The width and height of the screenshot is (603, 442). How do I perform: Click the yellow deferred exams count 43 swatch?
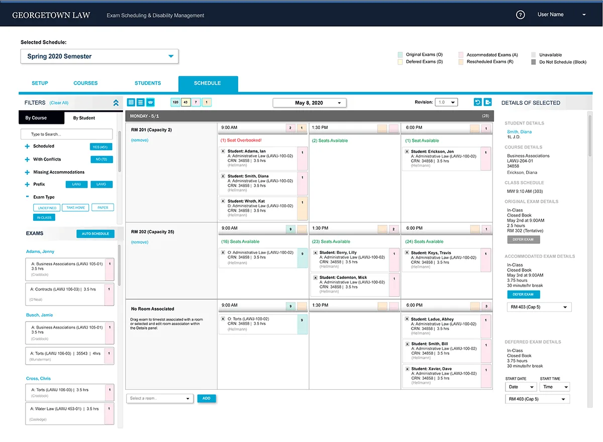pyautogui.click(x=185, y=102)
